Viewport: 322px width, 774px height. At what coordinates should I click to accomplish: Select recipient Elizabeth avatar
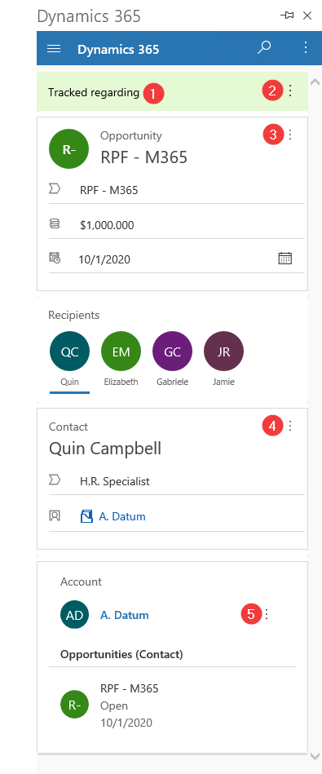(121, 351)
